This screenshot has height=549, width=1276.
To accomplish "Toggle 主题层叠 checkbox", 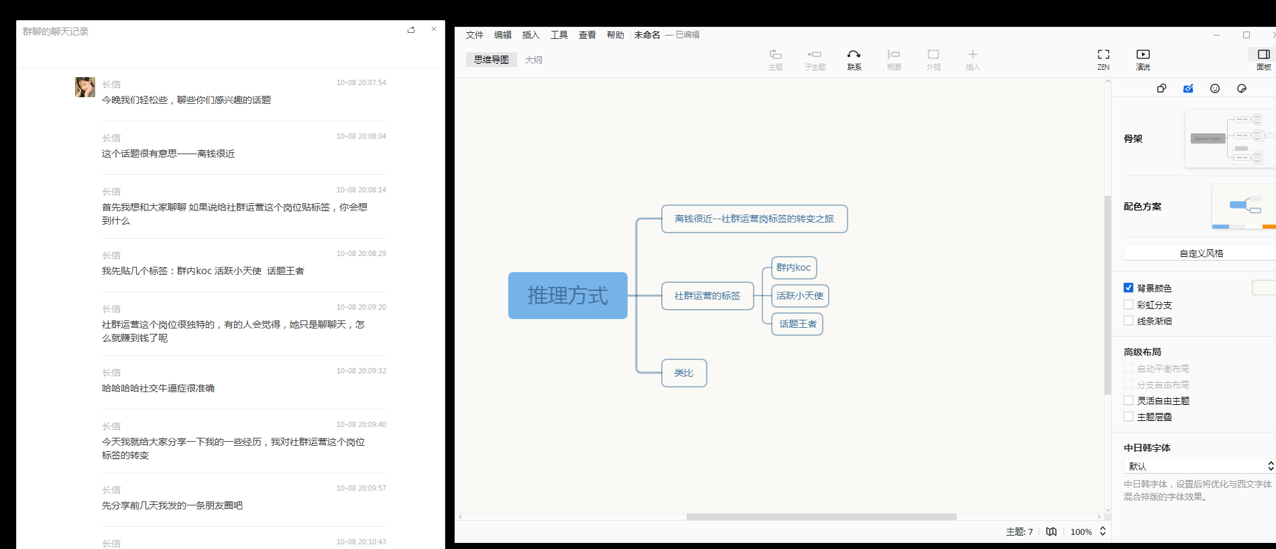I will [1128, 416].
